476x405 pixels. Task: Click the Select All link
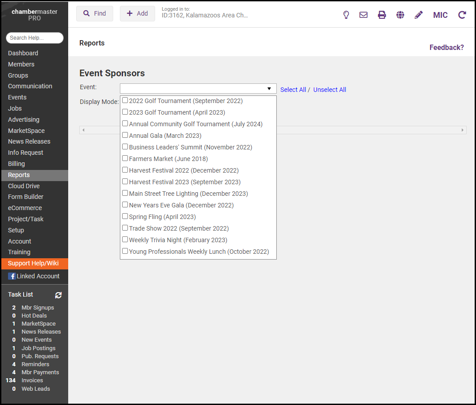point(293,90)
